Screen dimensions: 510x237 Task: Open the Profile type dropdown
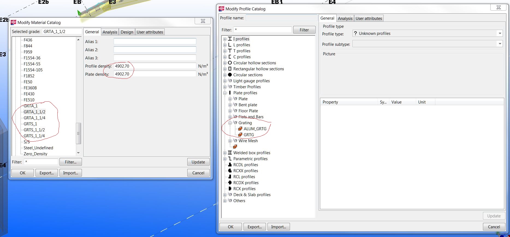pyautogui.click(x=500, y=34)
